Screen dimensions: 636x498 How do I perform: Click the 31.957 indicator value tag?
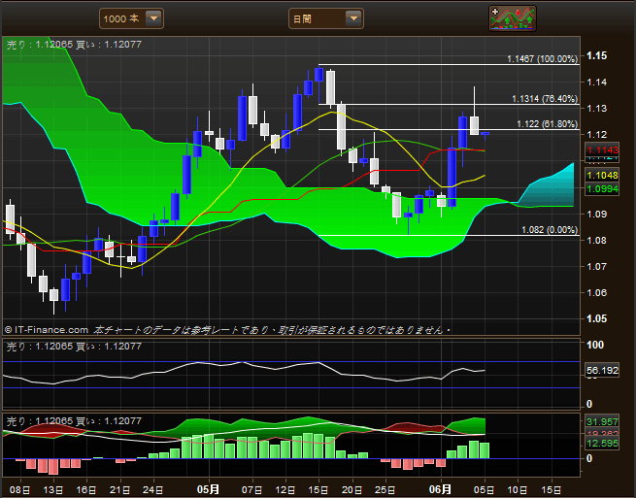tap(602, 421)
